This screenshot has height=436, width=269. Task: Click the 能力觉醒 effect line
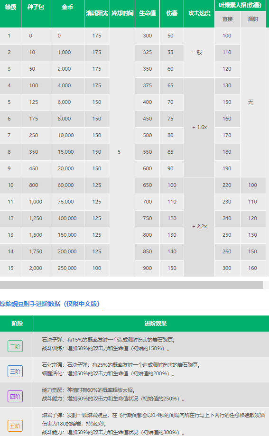[89, 390]
